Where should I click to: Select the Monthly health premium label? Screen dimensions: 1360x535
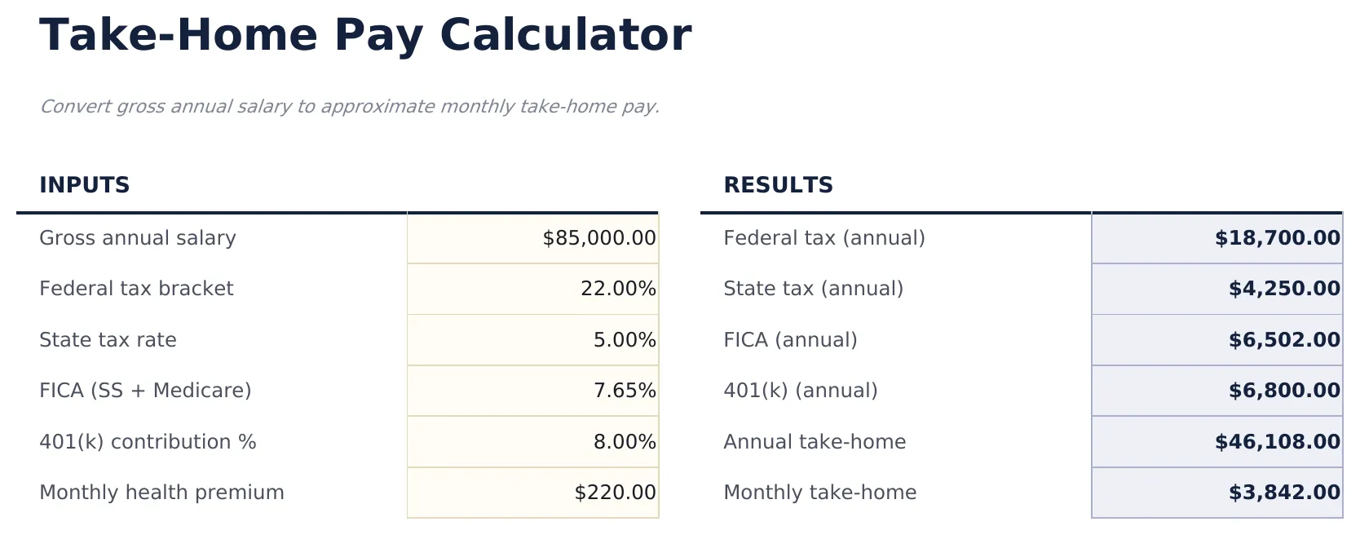tap(161, 493)
